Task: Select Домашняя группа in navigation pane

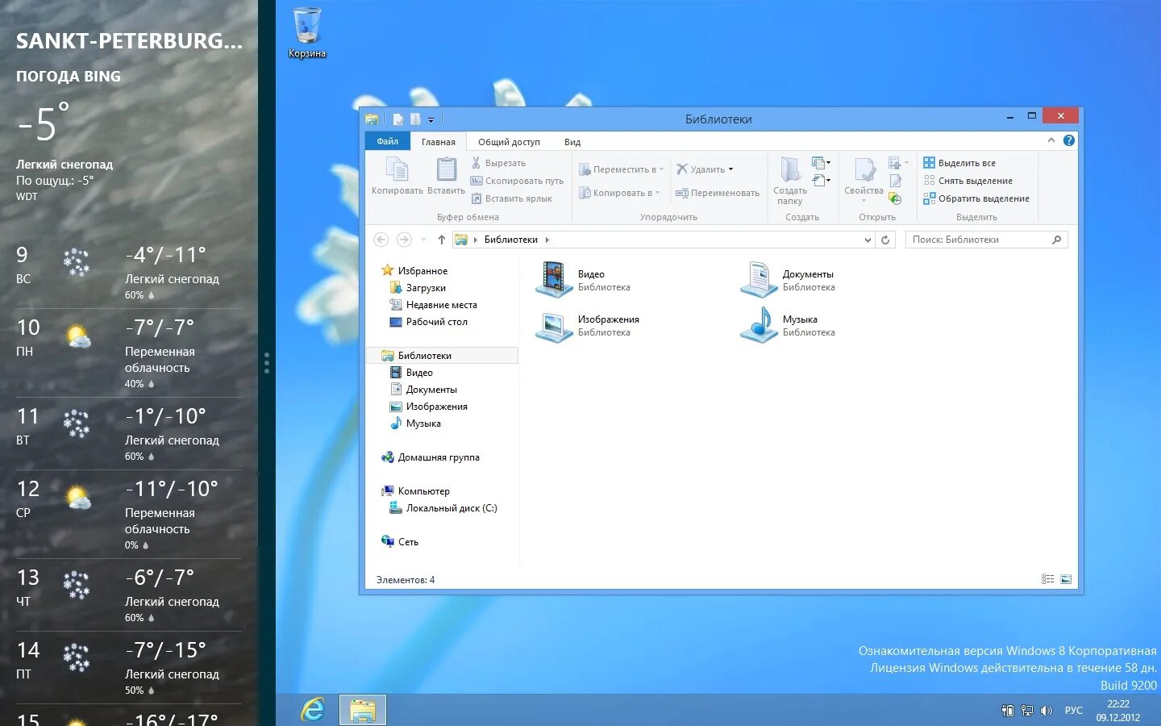Action: coord(431,457)
